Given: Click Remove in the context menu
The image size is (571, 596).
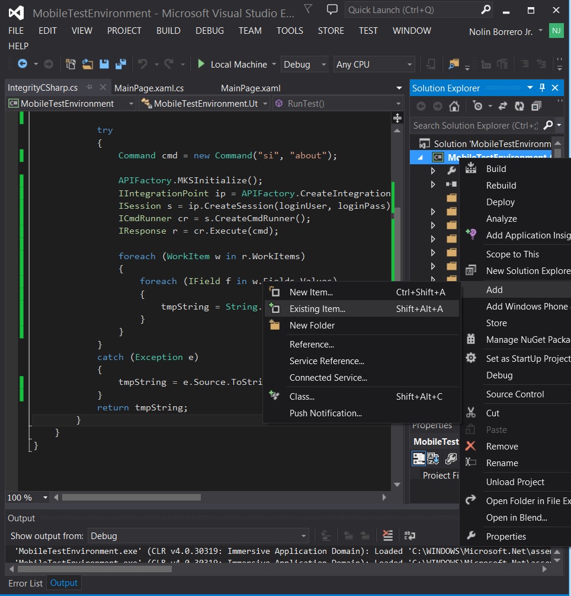Looking at the screenshot, I should (515, 446).
